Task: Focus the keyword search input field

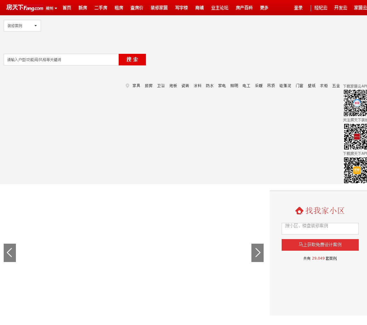Action: [x=61, y=60]
